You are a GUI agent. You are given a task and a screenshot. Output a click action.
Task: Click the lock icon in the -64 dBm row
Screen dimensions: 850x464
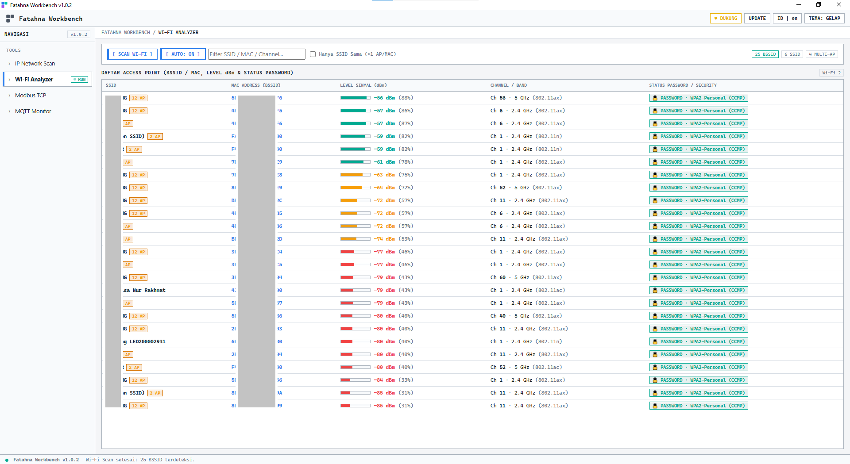[x=655, y=188]
